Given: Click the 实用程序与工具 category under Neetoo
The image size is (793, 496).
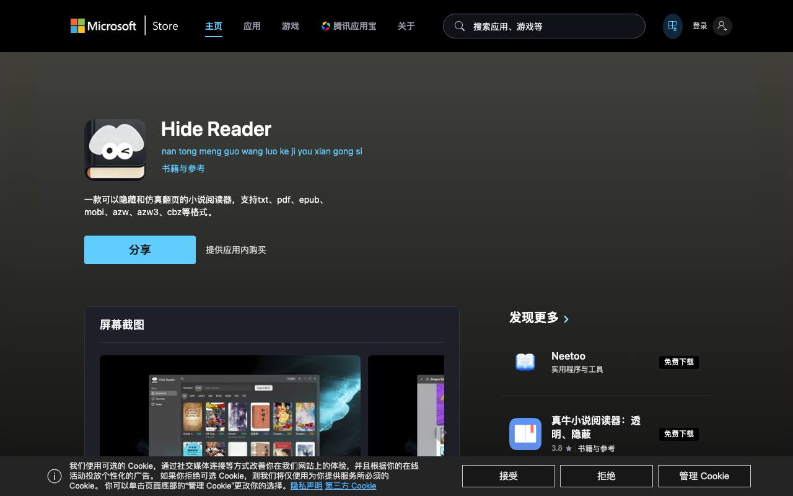Looking at the screenshot, I should (x=577, y=370).
